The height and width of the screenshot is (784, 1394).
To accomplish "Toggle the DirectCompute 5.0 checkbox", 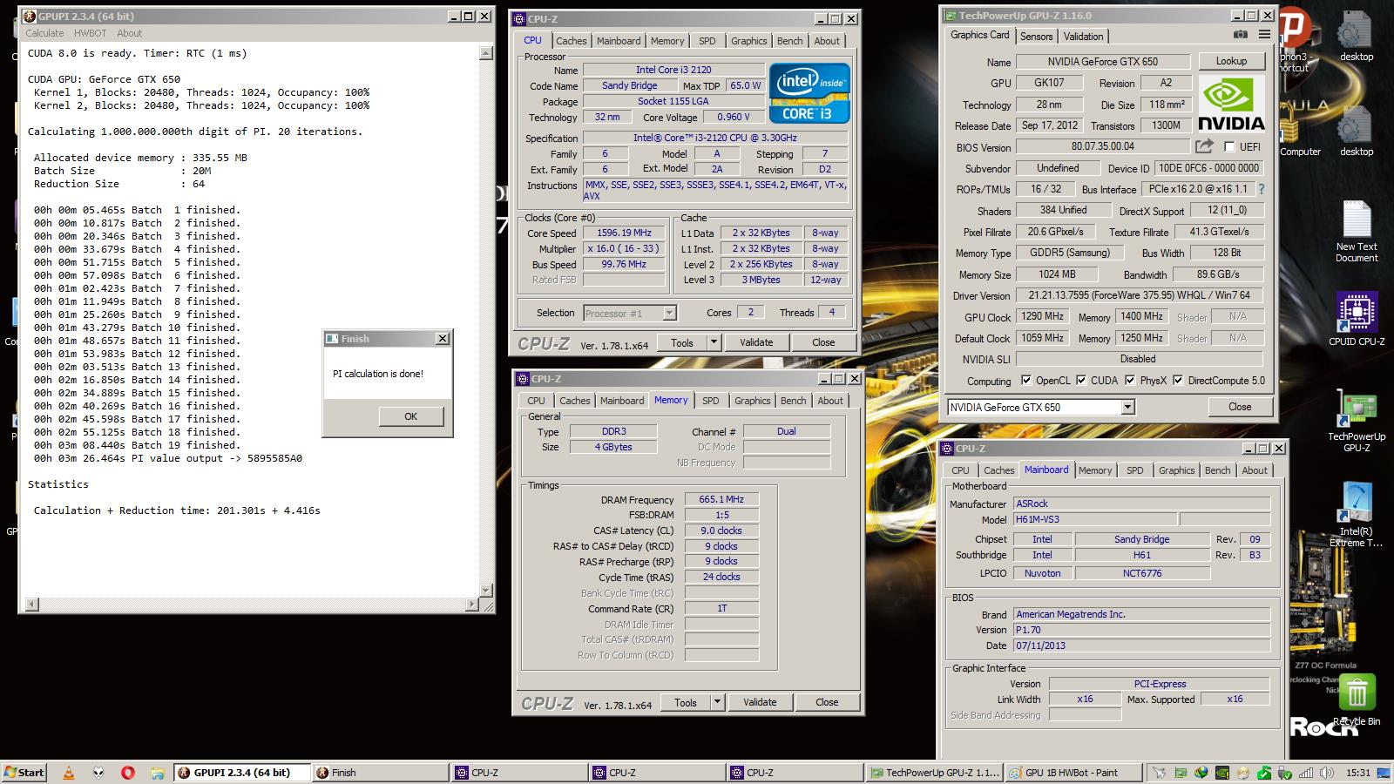I will (1178, 381).
